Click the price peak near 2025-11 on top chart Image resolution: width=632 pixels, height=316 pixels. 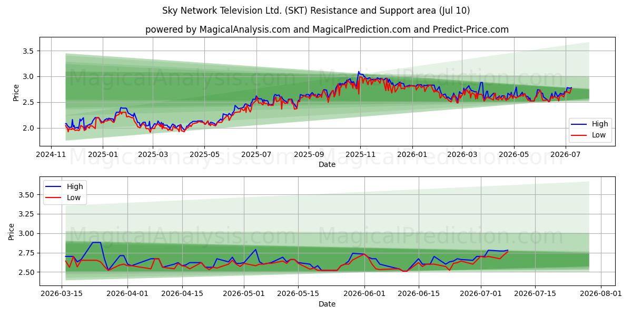pyautogui.click(x=359, y=72)
